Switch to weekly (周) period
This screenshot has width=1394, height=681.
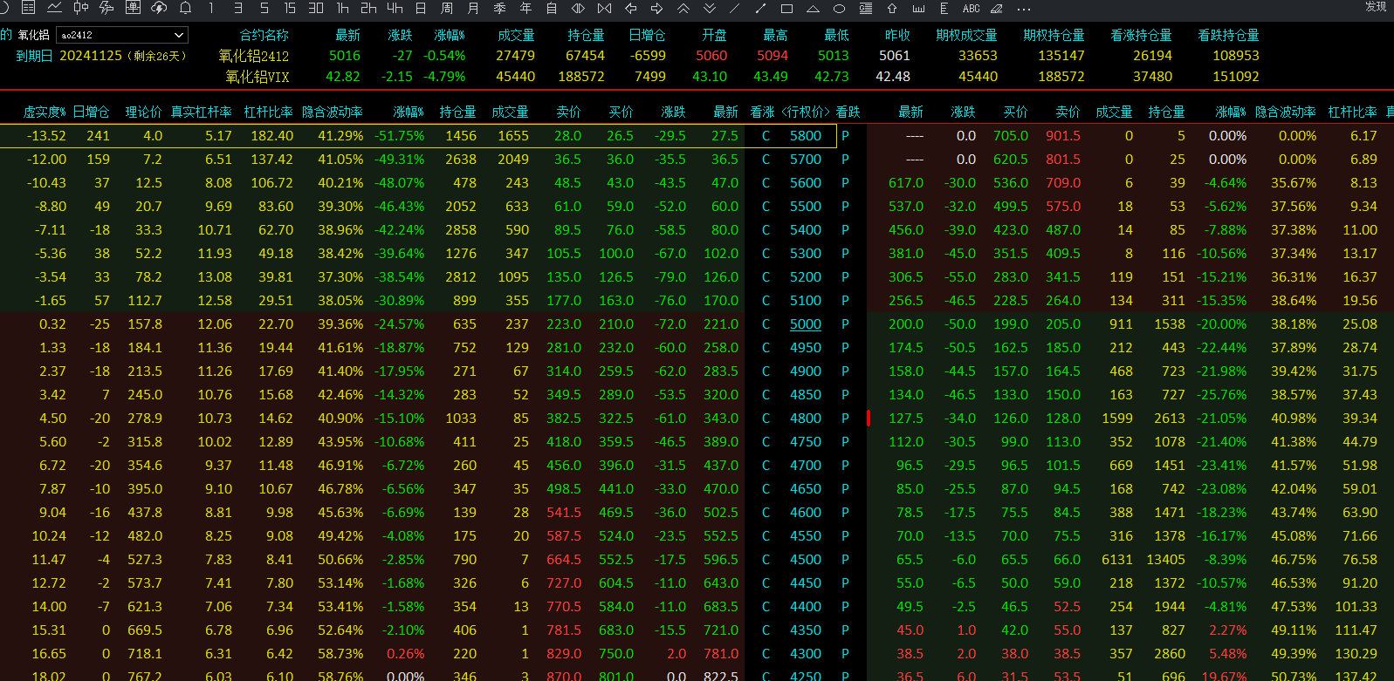point(447,8)
